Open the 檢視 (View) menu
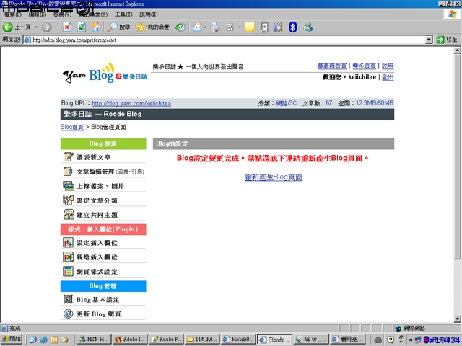 pos(62,14)
